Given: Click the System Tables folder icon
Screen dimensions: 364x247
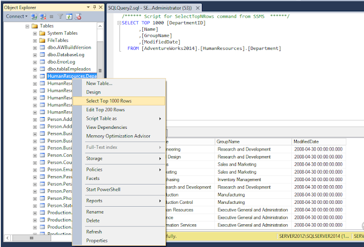Looking at the screenshot, I should (42, 33).
